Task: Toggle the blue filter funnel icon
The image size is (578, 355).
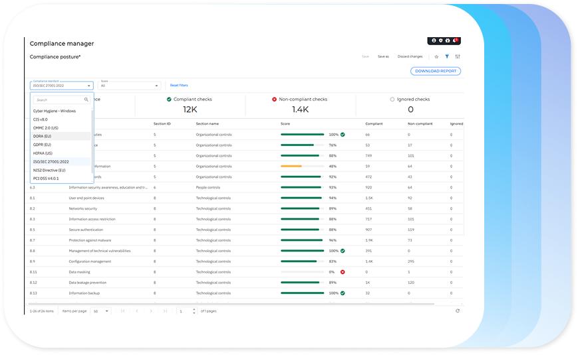Action: pos(447,57)
